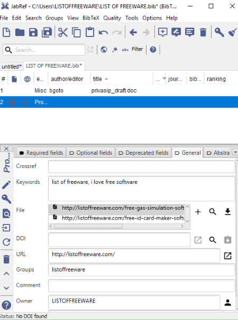Click inside the Search field
This screenshot has width=238, height=320.
[x=44, y=50]
